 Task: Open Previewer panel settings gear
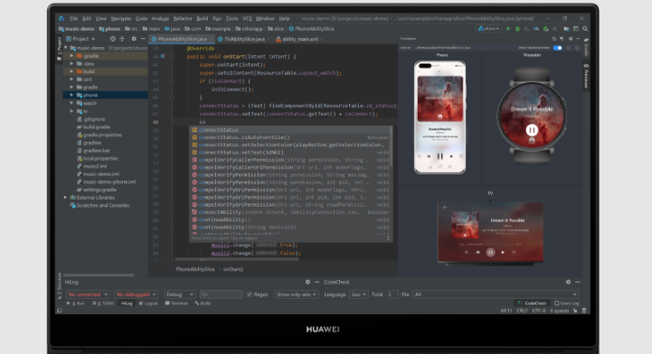pos(570,39)
